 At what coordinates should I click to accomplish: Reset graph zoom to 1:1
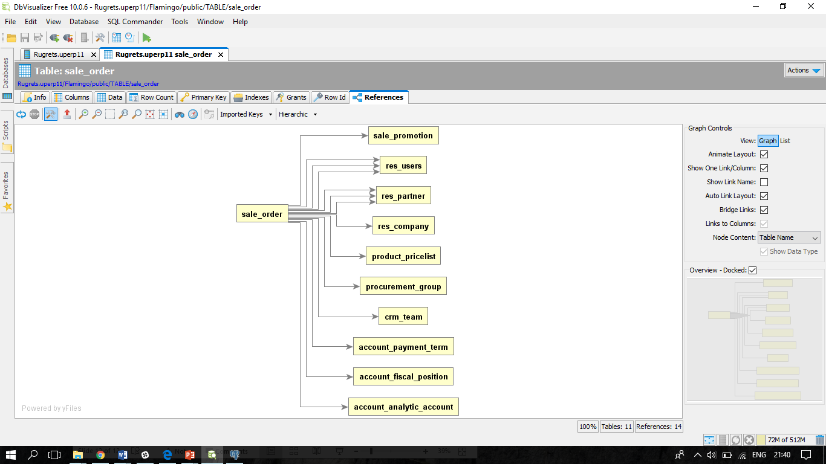(x=123, y=114)
